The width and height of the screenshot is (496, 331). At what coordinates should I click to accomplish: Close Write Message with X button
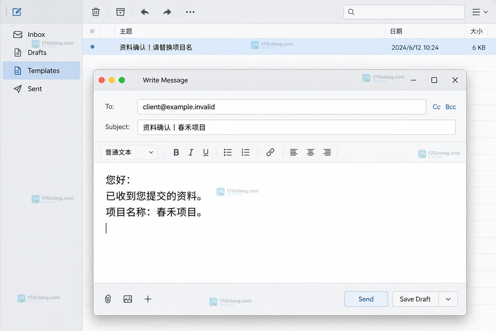coord(455,80)
